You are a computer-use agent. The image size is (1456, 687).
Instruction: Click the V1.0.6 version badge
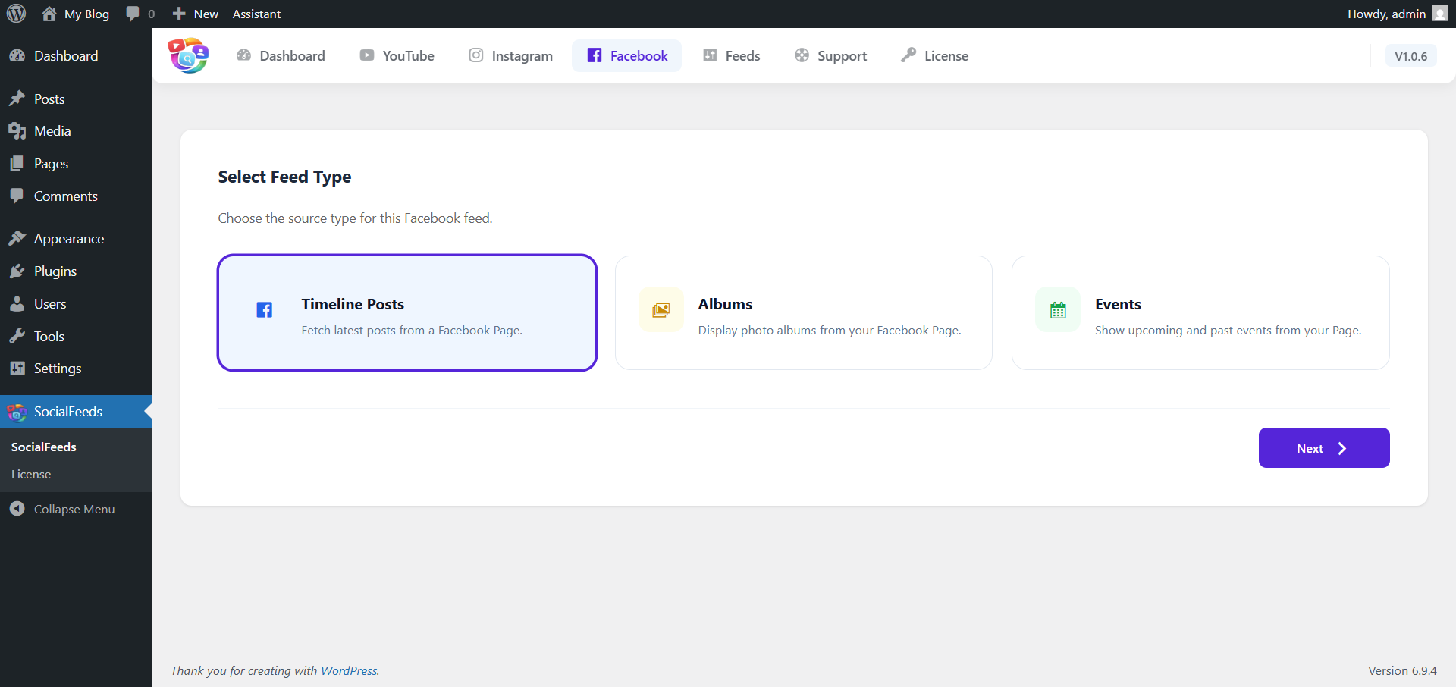[1410, 56]
